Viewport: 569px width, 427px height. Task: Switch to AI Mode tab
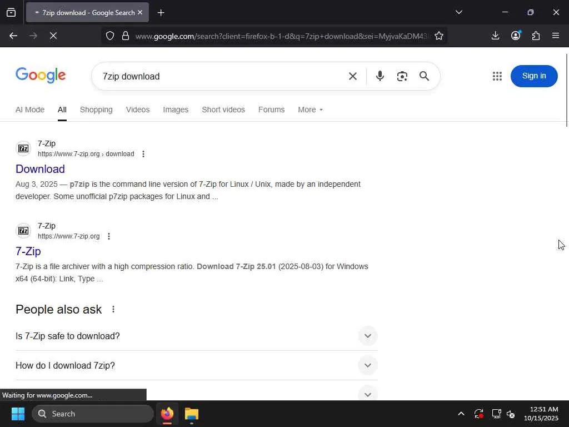[x=30, y=110]
